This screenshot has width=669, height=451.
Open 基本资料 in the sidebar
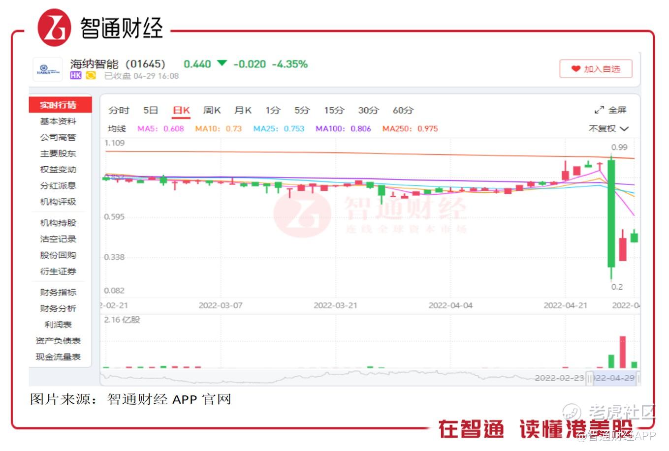coord(58,121)
